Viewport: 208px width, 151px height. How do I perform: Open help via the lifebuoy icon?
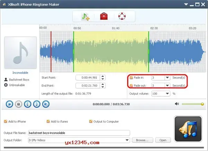click(x=122, y=16)
